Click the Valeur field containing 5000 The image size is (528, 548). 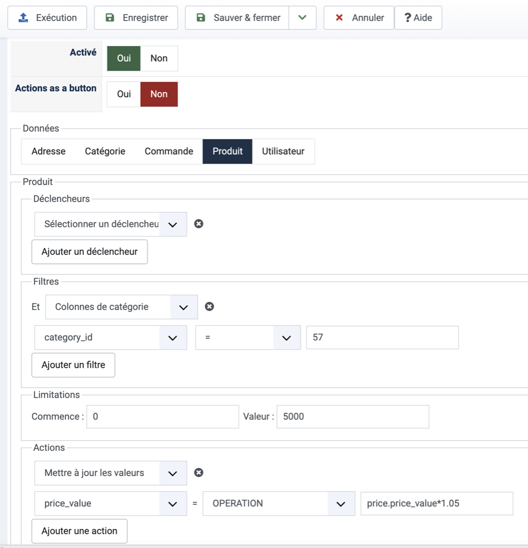pyautogui.click(x=352, y=417)
